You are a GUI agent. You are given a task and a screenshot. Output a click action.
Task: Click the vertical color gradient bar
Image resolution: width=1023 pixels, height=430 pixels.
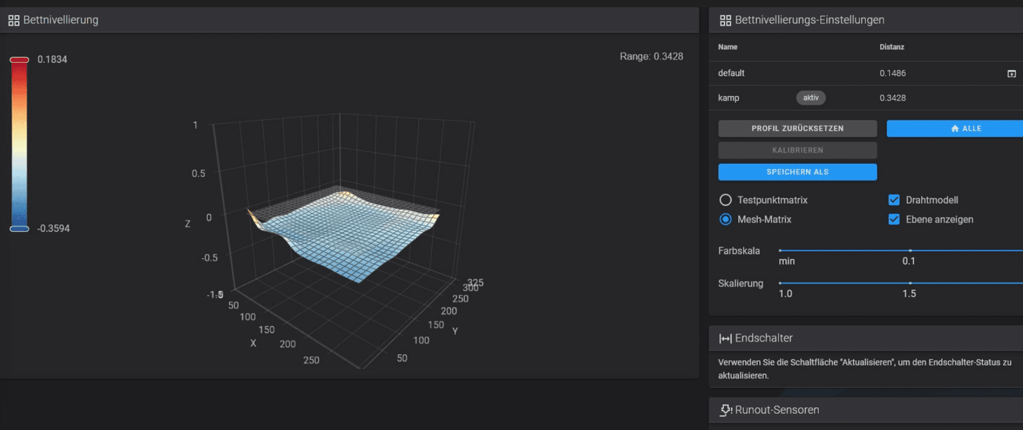pos(19,144)
